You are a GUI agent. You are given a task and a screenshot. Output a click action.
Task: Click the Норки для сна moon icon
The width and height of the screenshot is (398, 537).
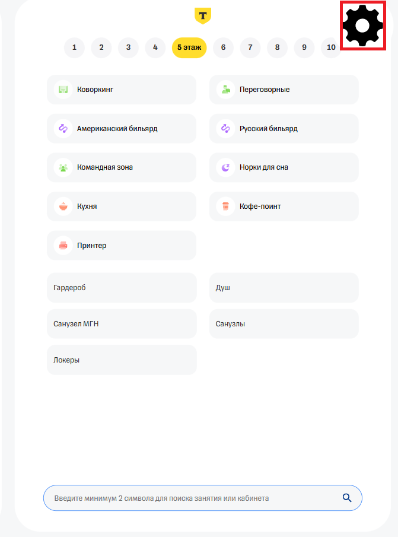[x=225, y=167]
